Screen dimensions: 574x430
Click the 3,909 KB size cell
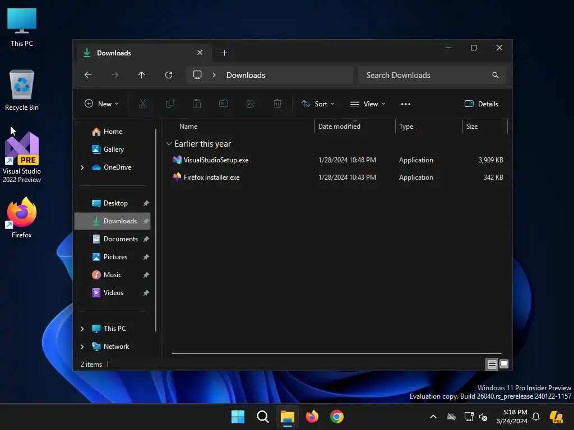490,160
